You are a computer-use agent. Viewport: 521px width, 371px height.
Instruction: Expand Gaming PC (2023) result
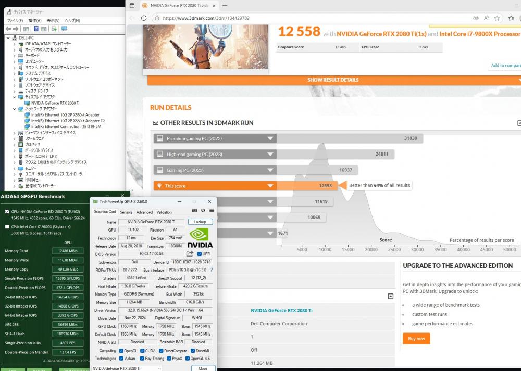[x=270, y=170]
